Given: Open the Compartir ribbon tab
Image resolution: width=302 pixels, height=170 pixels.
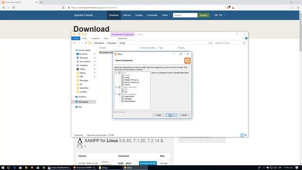Looking at the screenshot, I should pyautogui.click(x=95, y=38).
